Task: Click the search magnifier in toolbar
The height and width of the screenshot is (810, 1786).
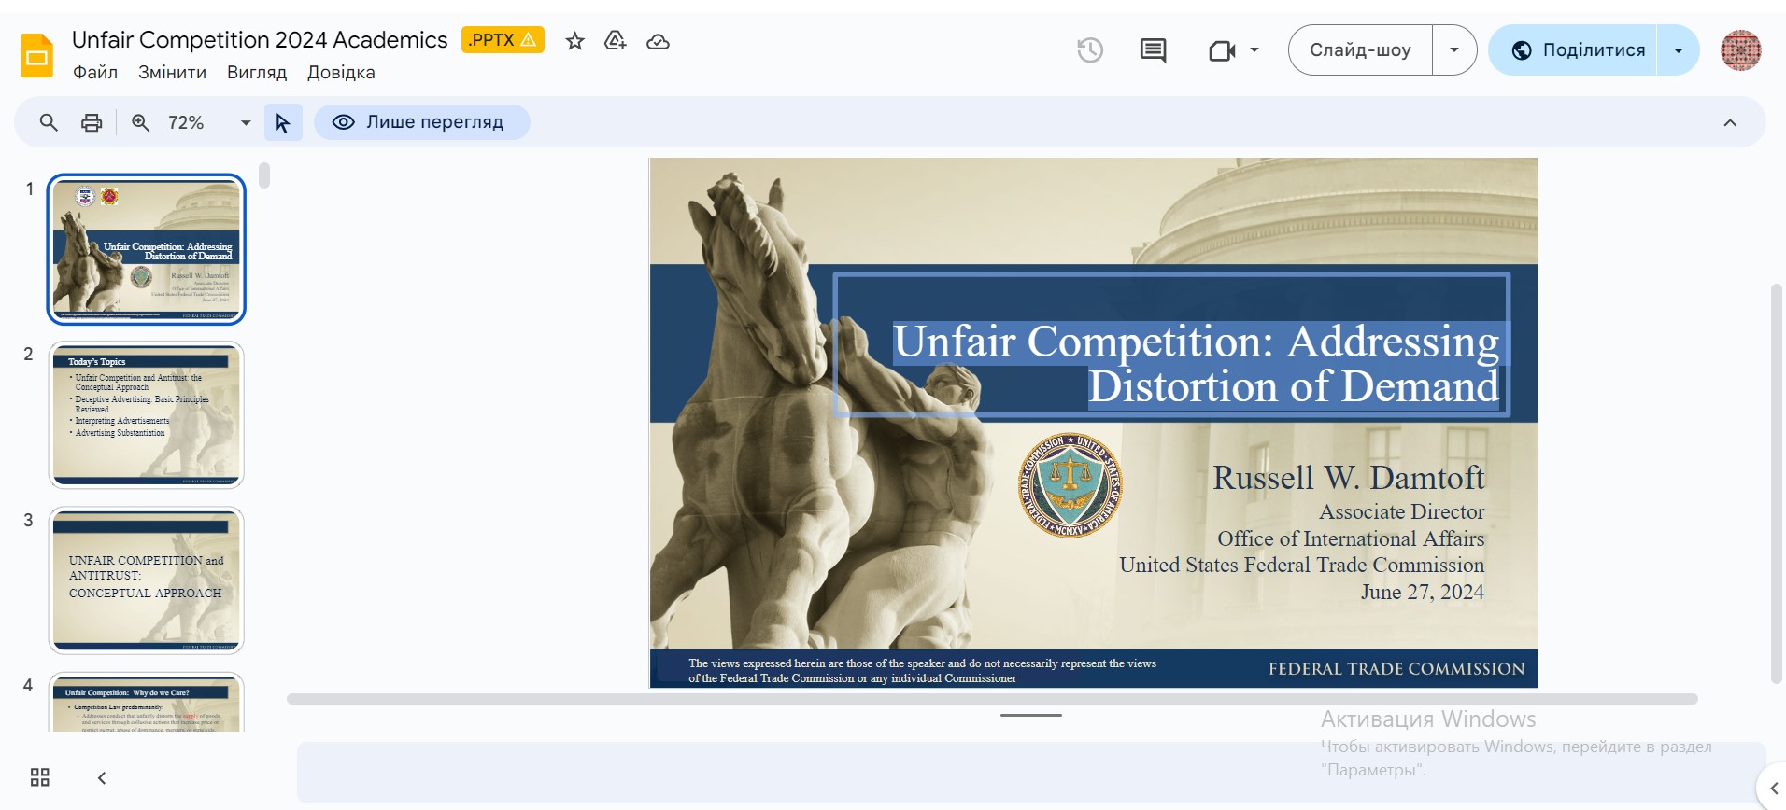Action: 49,122
